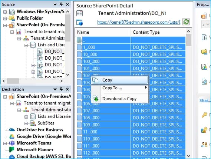Click the Google Drive icon in Destination

click(x=12, y=136)
